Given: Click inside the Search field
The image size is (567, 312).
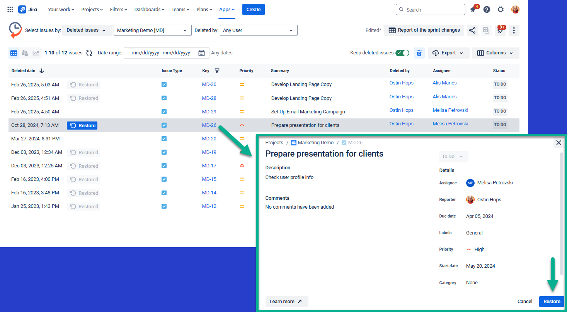Looking at the screenshot, I should point(430,9).
